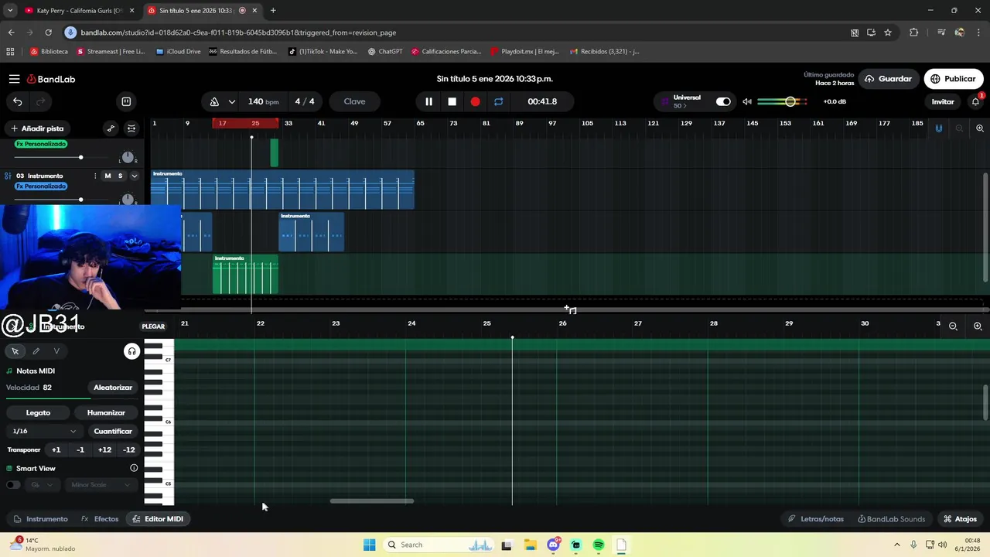Zoom in the arrangement timeline
990x557 pixels.
pos(980,128)
